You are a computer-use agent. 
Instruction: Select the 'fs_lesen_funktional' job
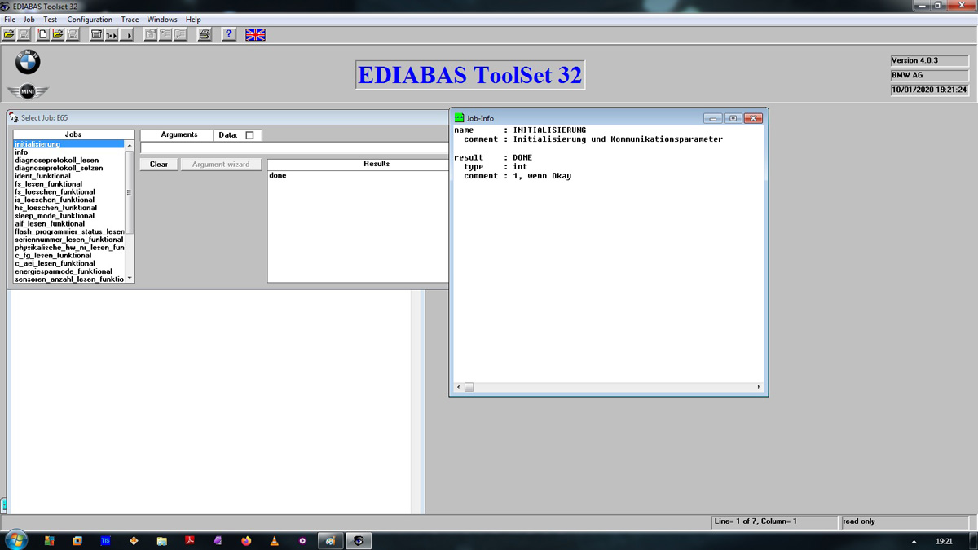(69, 184)
